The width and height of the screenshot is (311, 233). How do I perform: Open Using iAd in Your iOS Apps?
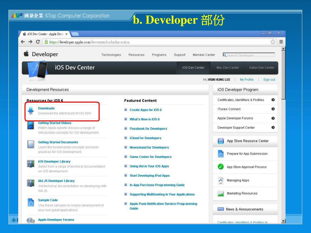pyautogui.click(x=149, y=166)
